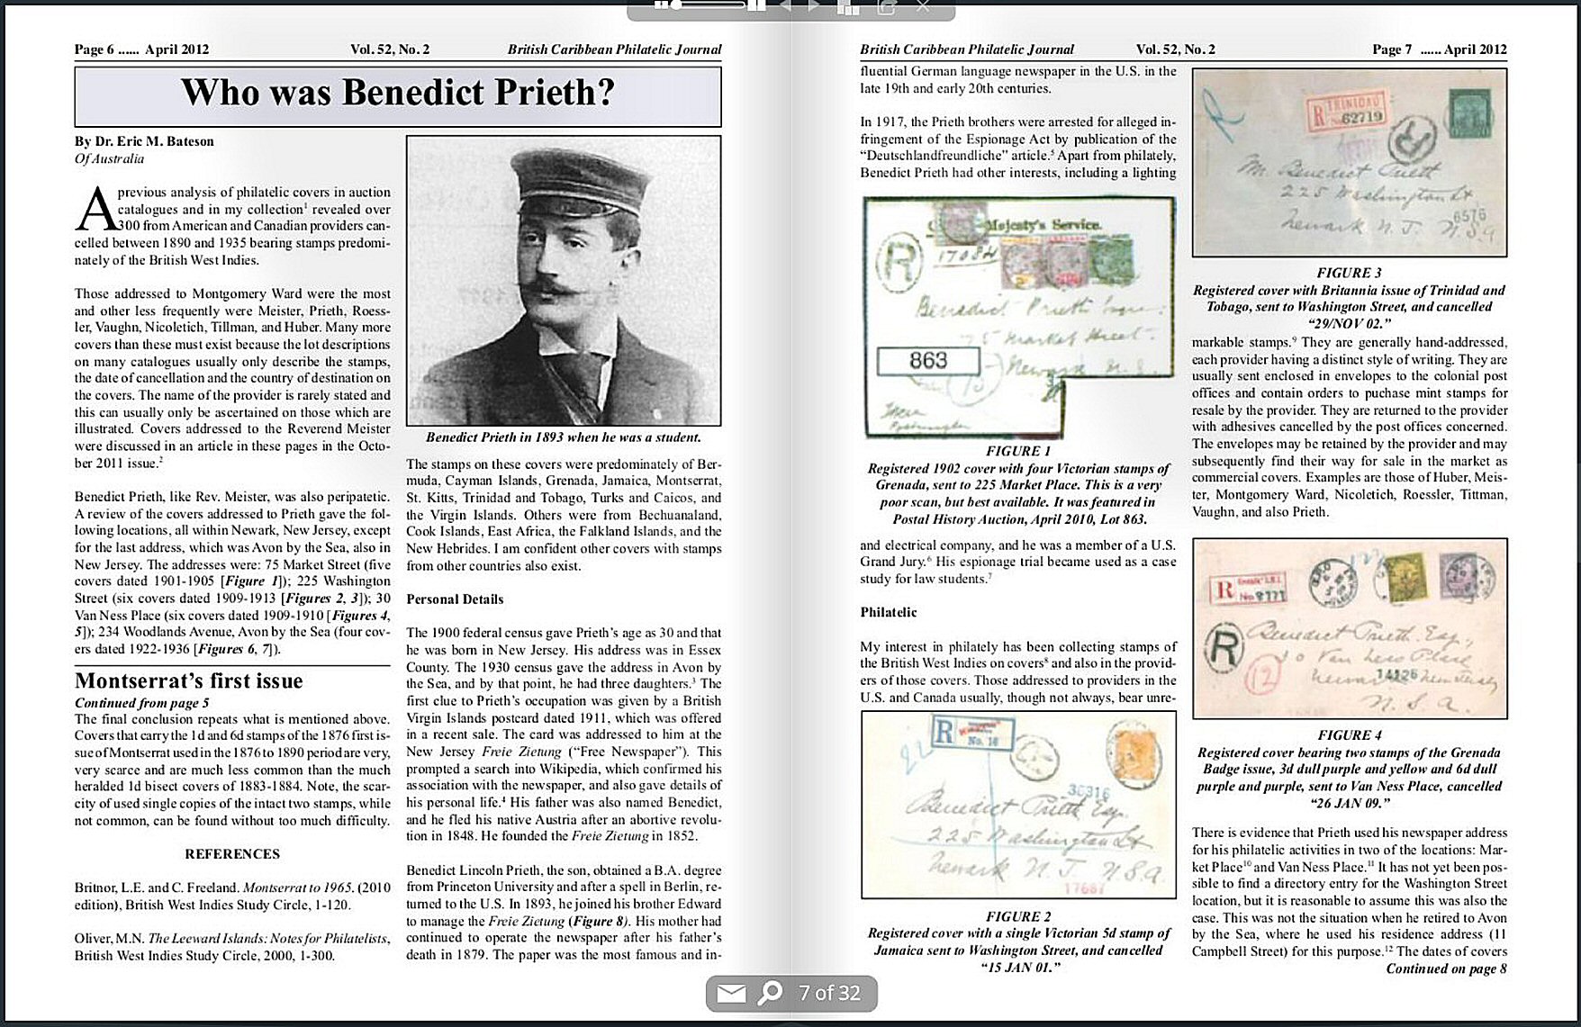Open the page thumbnails grid icon
The width and height of the screenshot is (1581, 1027).
pyautogui.click(x=848, y=6)
